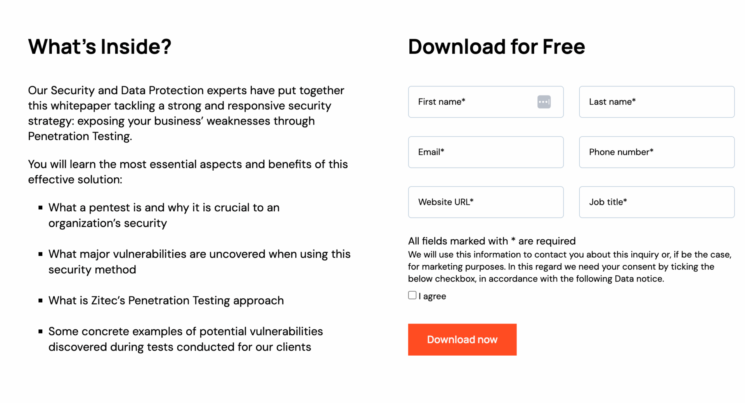Image resolution: width=745 pixels, height=403 pixels.
Task: Click into the Last name field
Action: coord(656,102)
